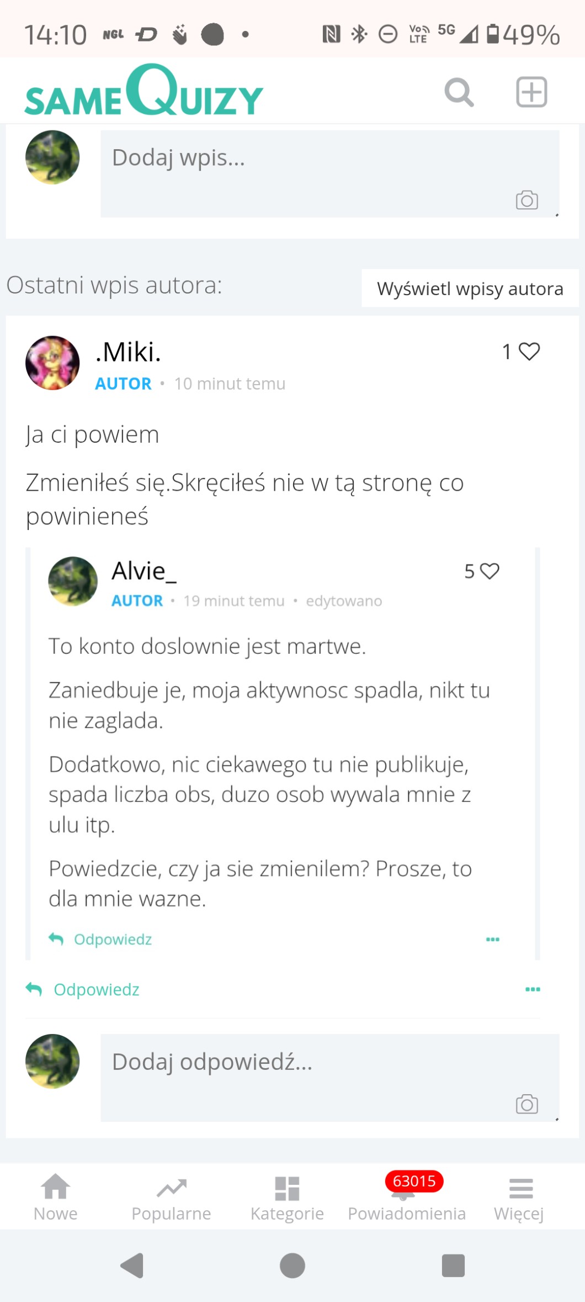Image resolution: width=585 pixels, height=1302 pixels.
Task: Tap the SameQuizy logo
Action: 143,92
